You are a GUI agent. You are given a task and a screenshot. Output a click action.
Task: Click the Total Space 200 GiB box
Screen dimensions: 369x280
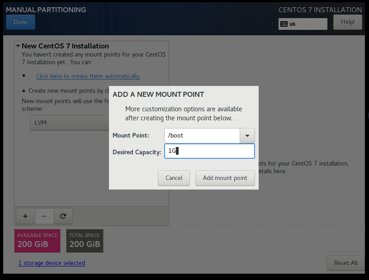[x=85, y=241]
